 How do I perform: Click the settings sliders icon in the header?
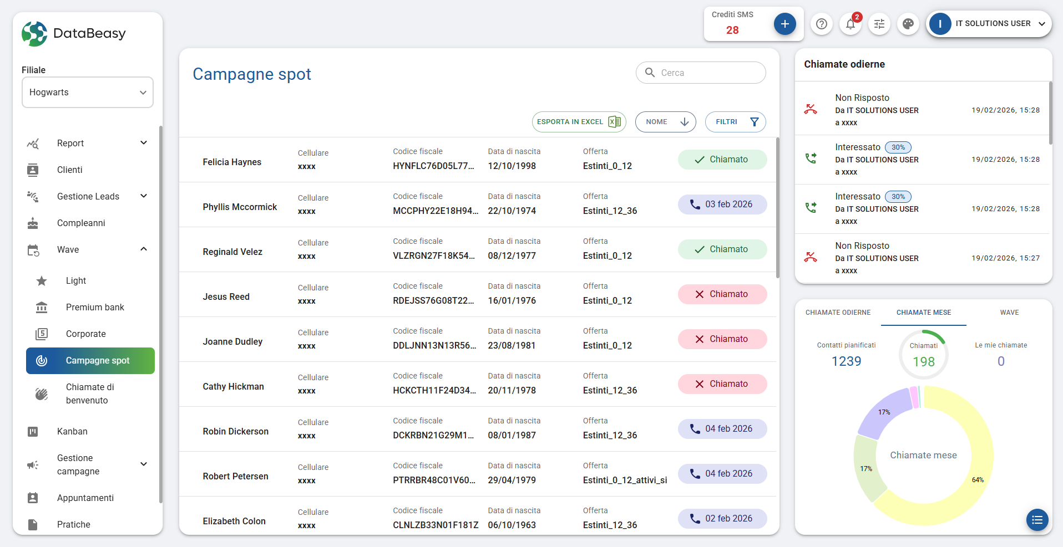879,24
